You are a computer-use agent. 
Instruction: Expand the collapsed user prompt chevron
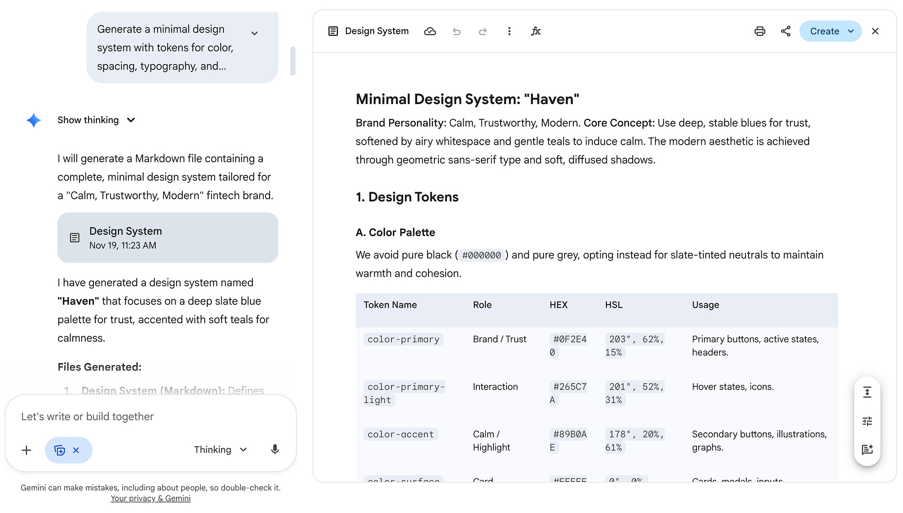[255, 33]
